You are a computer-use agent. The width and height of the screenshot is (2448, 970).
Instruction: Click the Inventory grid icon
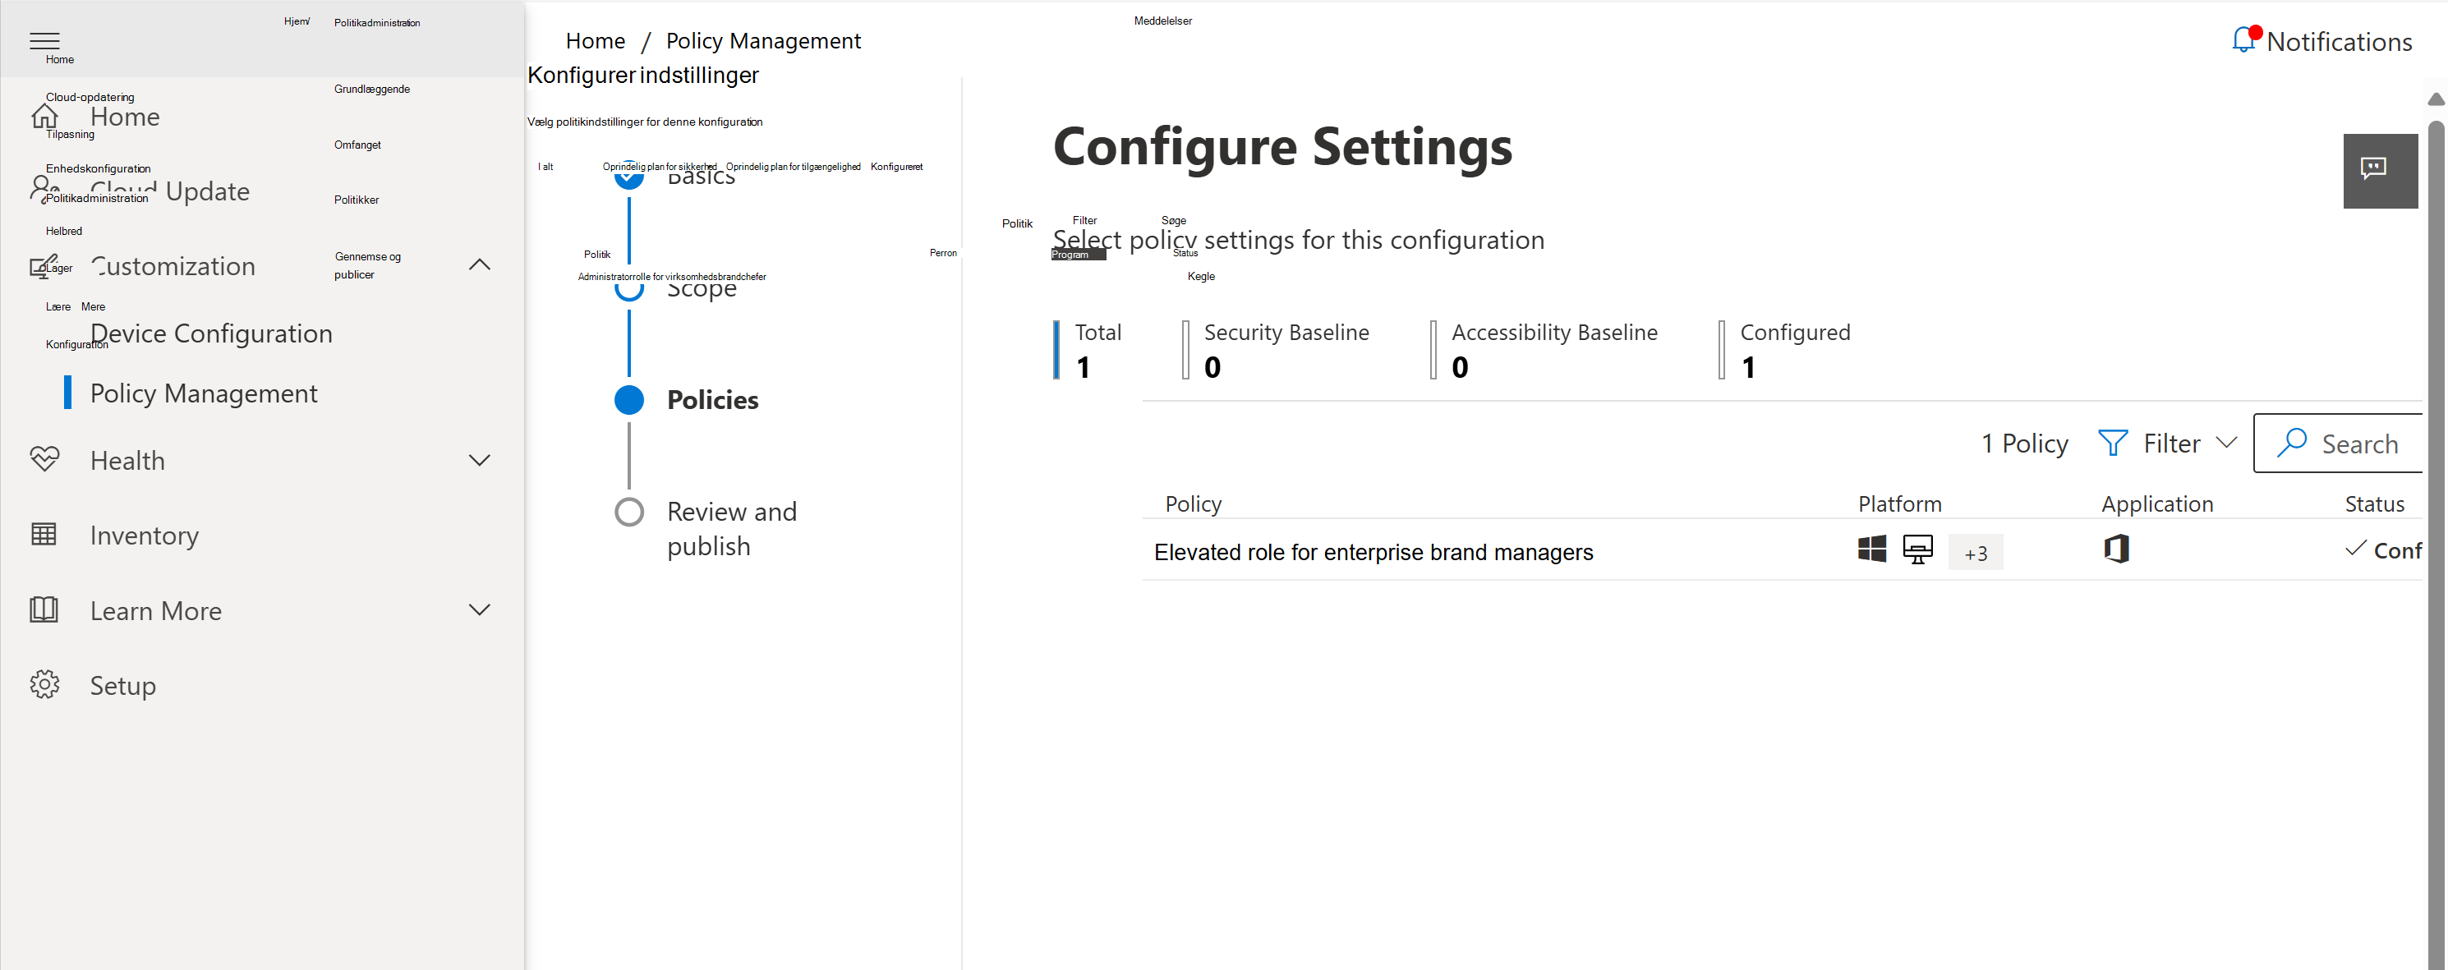44,535
